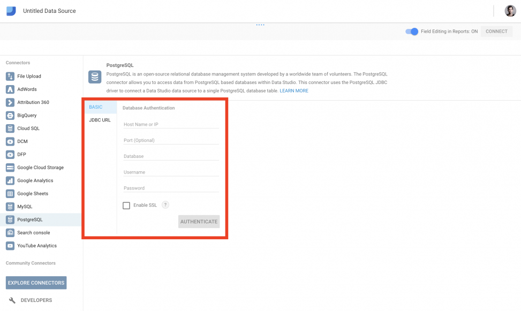Select Google Sheets connector label

(33, 194)
